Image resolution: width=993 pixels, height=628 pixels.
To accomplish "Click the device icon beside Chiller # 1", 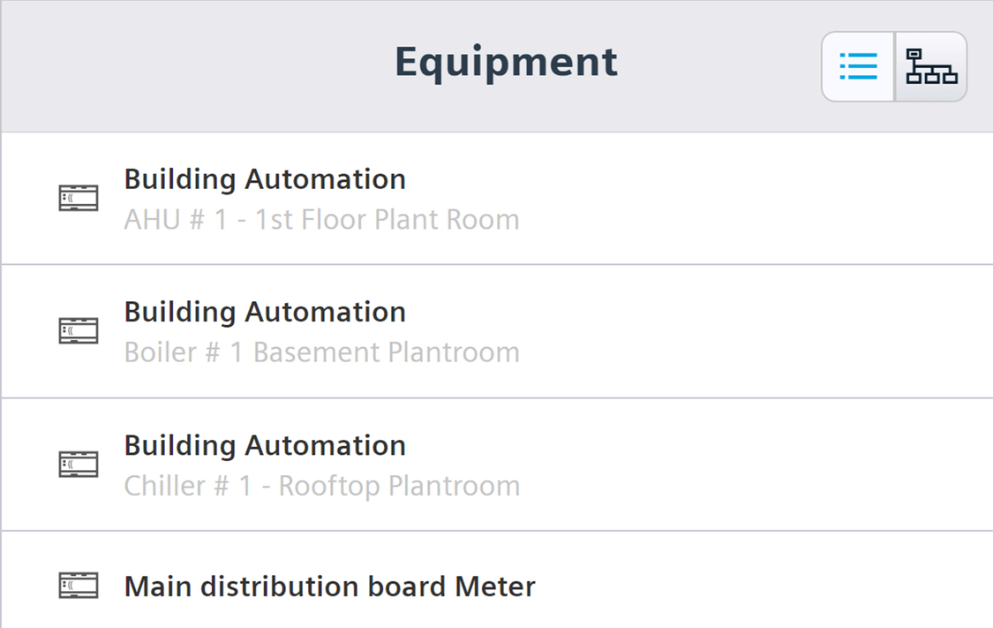I will [x=79, y=464].
